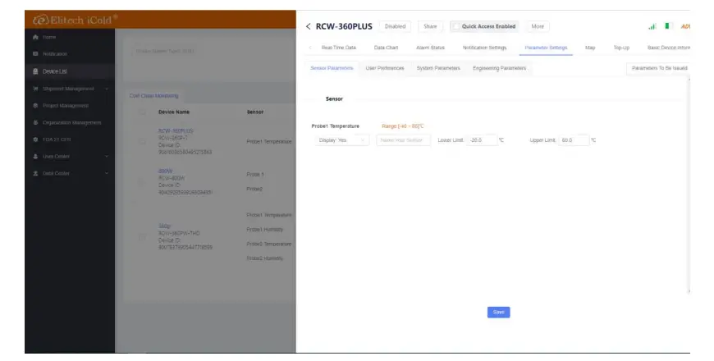Image resolution: width=714 pixels, height=361 pixels.
Task: Click the Upper Limit temperature field
Action: pyautogui.click(x=574, y=140)
